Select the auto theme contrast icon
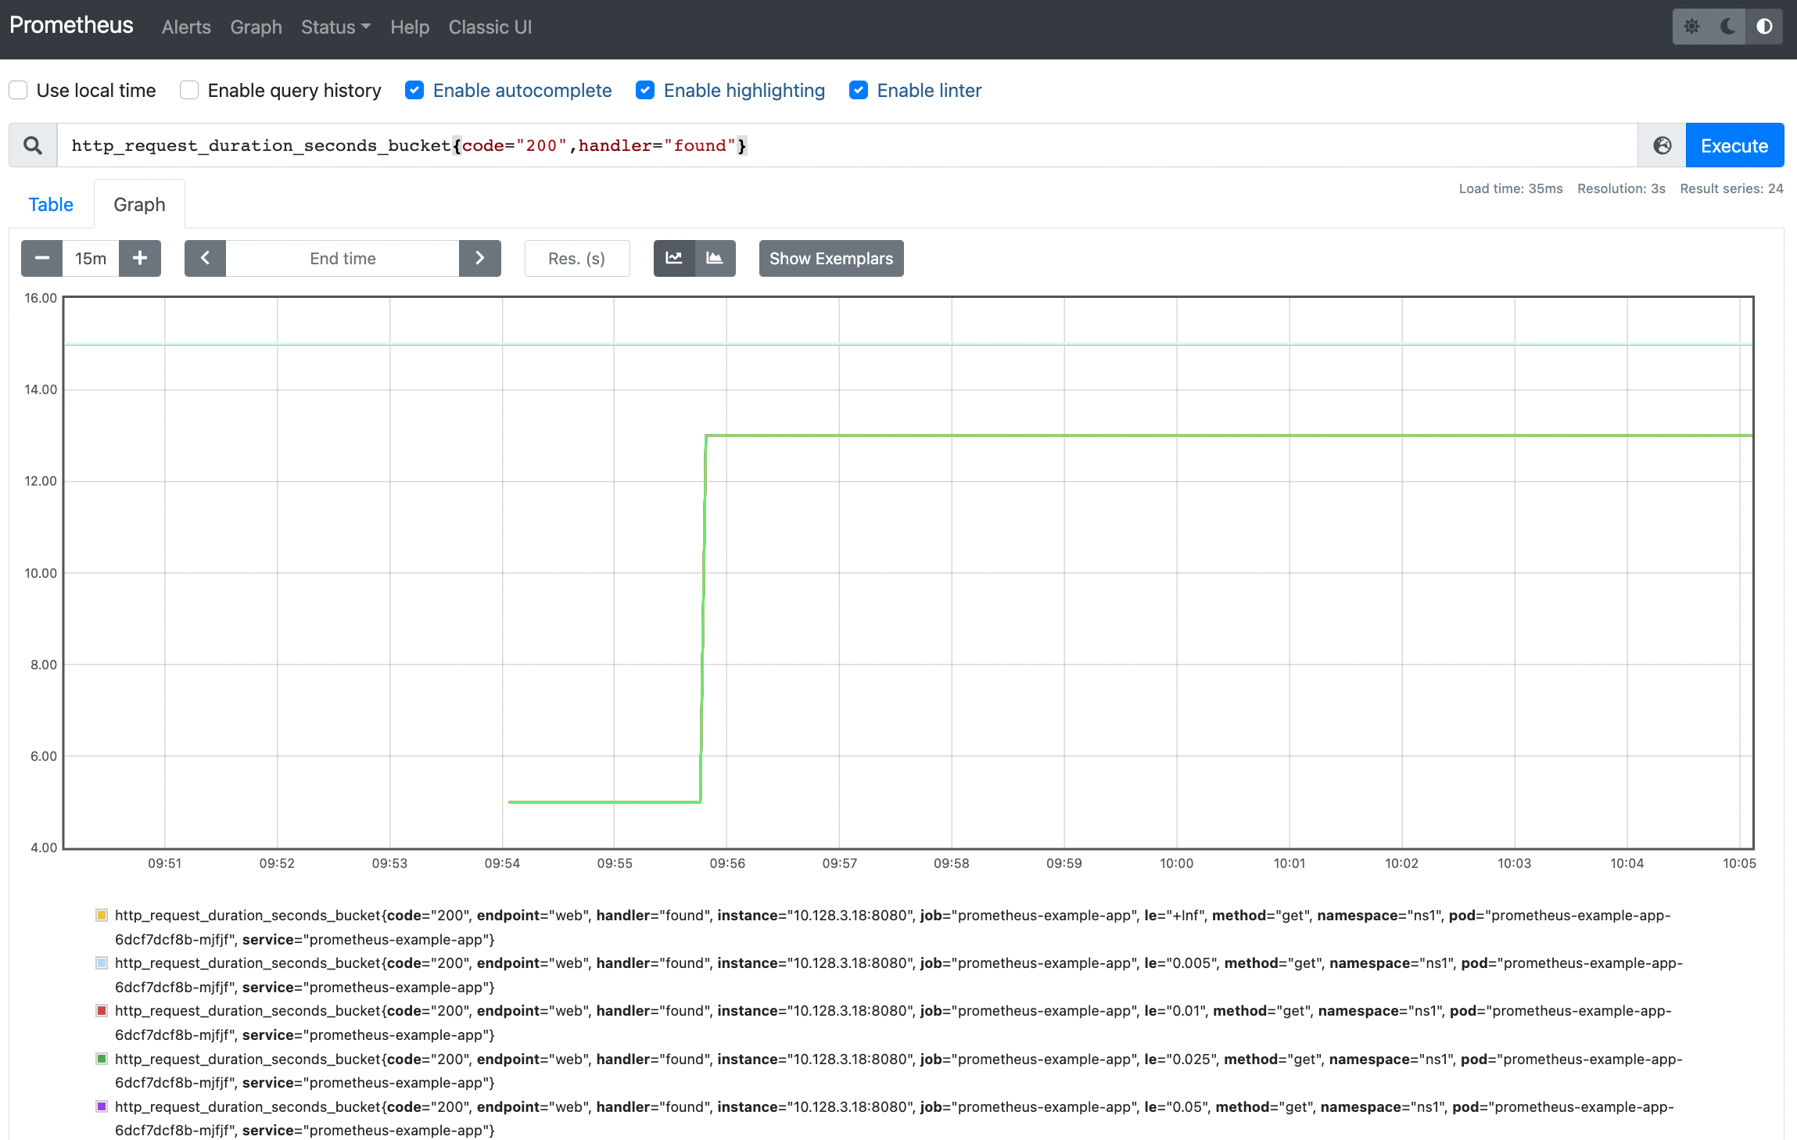The height and width of the screenshot is (1140, 1797). pyautogui.click(x=1764, y=27)
